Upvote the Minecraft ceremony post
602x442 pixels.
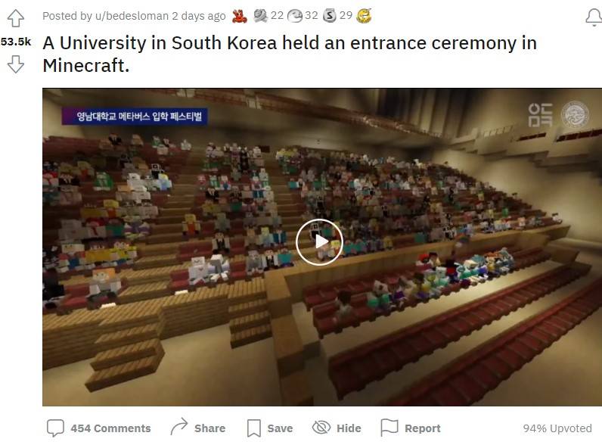click(x=16, y=18)
